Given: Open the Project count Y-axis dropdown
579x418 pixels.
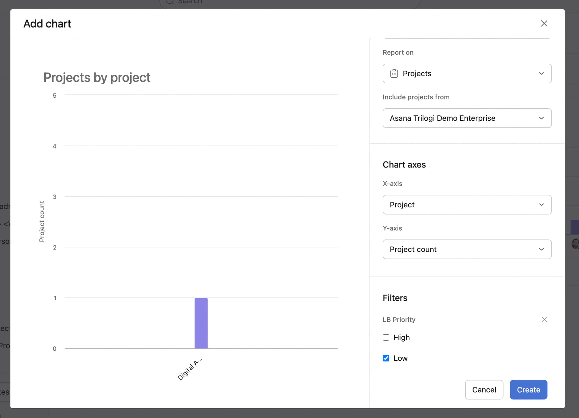Looking at the screenshot, I should (467, 249).
